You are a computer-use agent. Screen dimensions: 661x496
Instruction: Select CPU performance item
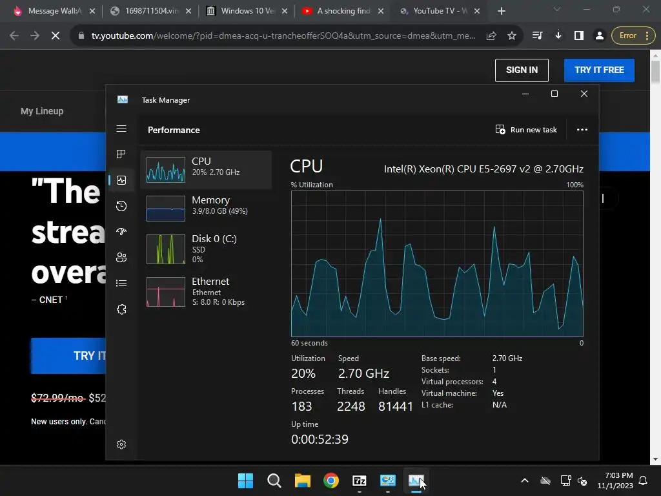206,170
